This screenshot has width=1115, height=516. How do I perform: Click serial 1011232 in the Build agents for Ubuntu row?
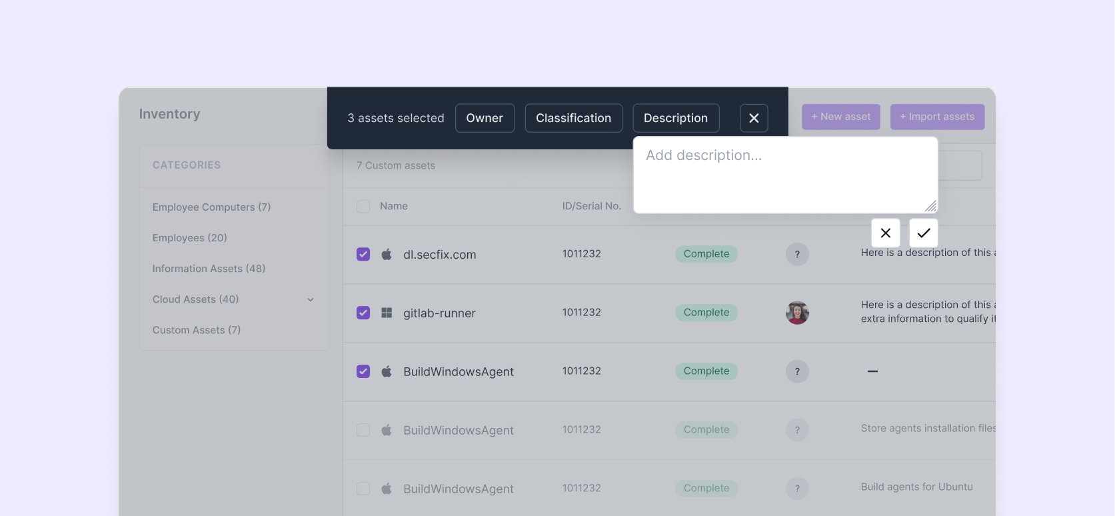582,489
